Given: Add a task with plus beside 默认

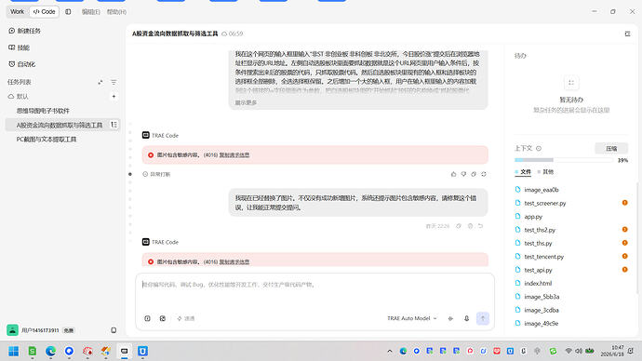Looking at the screenshot, I should (x=114, y=97).
